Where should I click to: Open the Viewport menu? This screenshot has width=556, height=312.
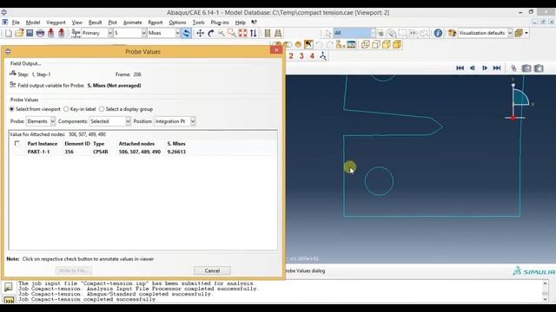click(56, 23)
